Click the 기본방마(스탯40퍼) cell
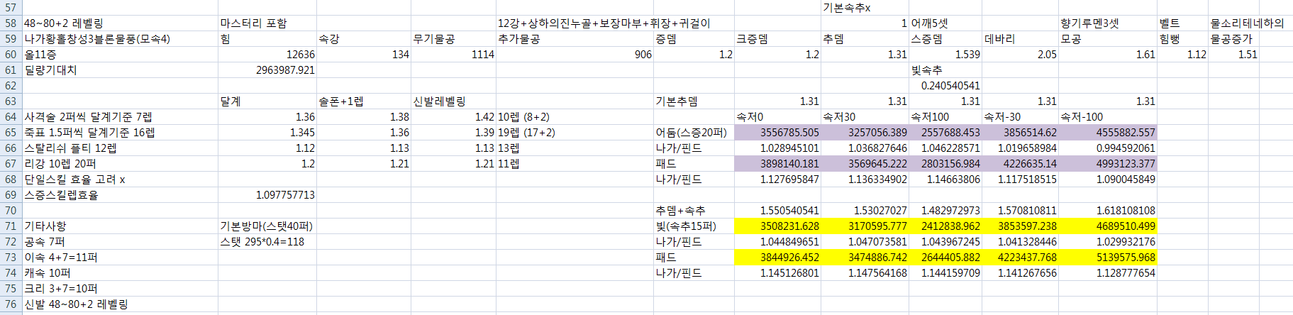 pos(266,226)
